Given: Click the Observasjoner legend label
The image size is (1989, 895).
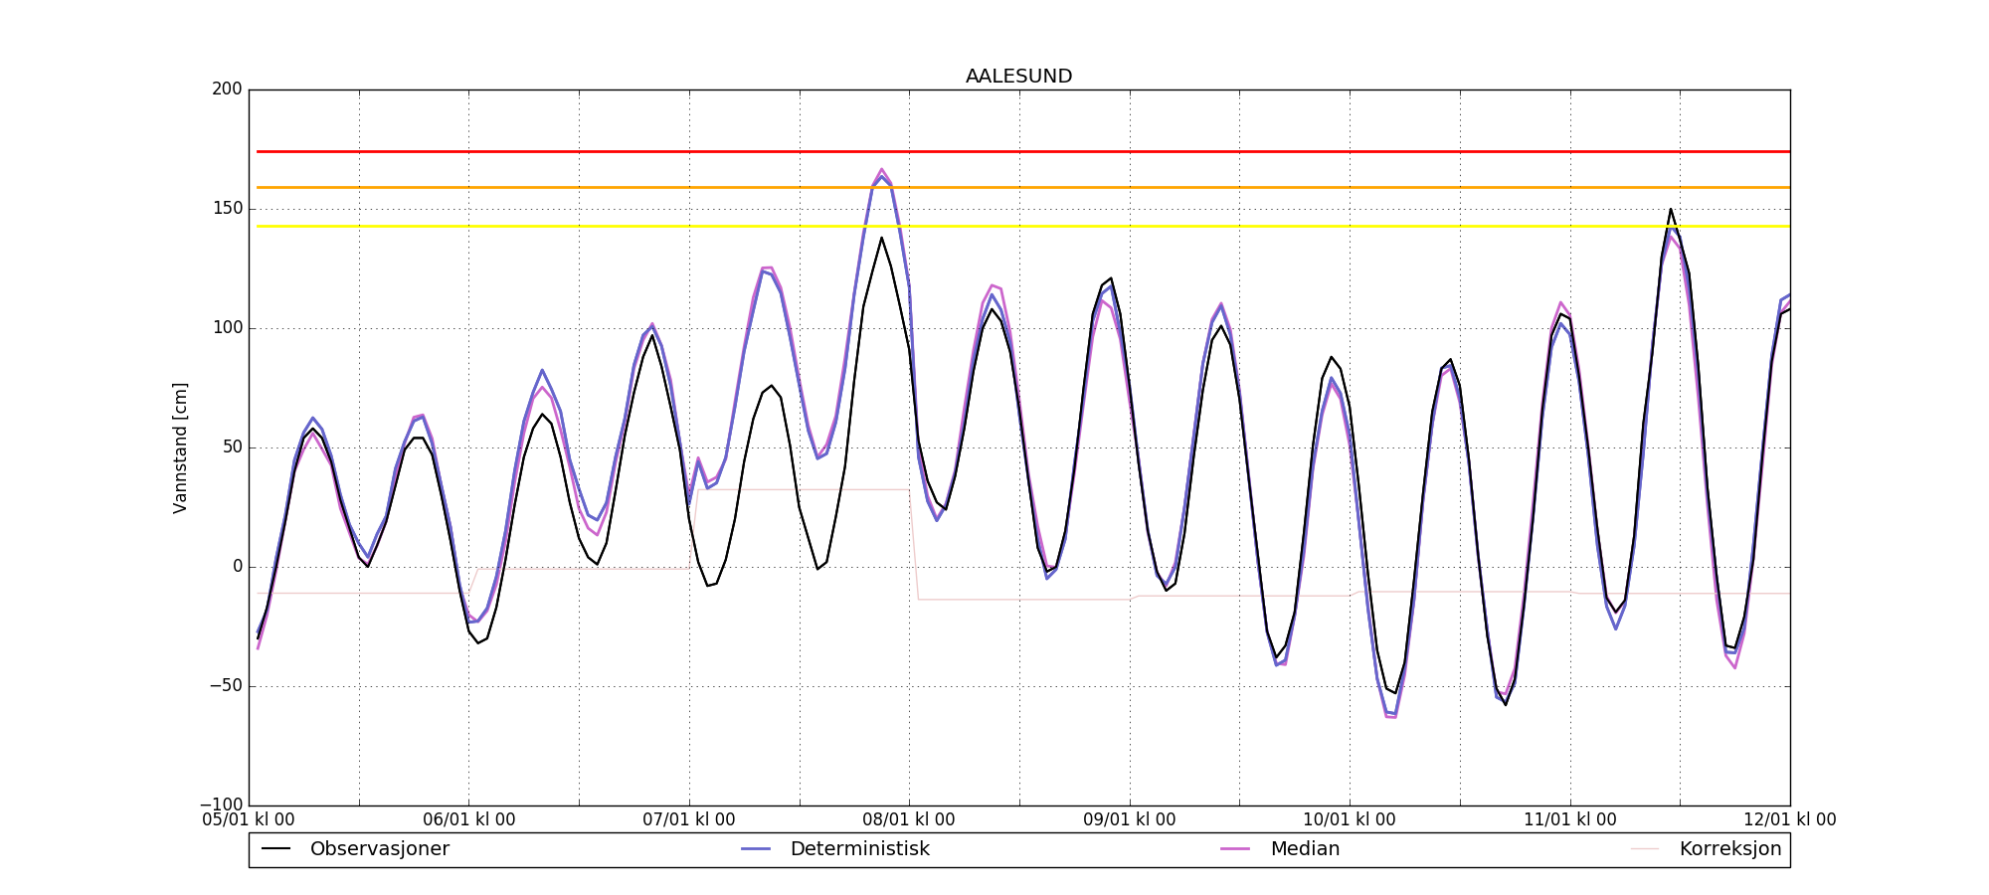Looking at the screenshot, I should (379, 849).
